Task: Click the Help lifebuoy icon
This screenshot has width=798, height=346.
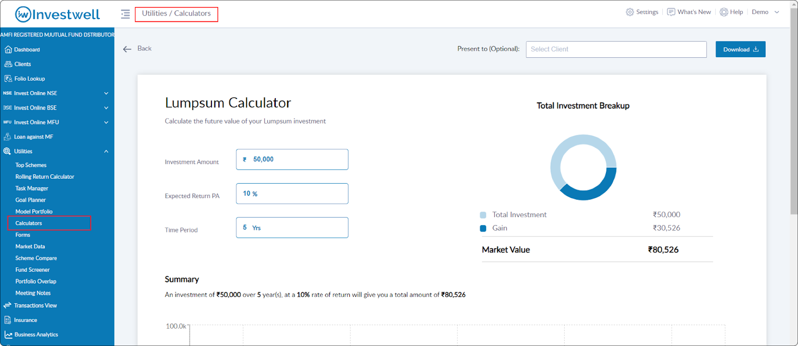Action: (724, 12)
